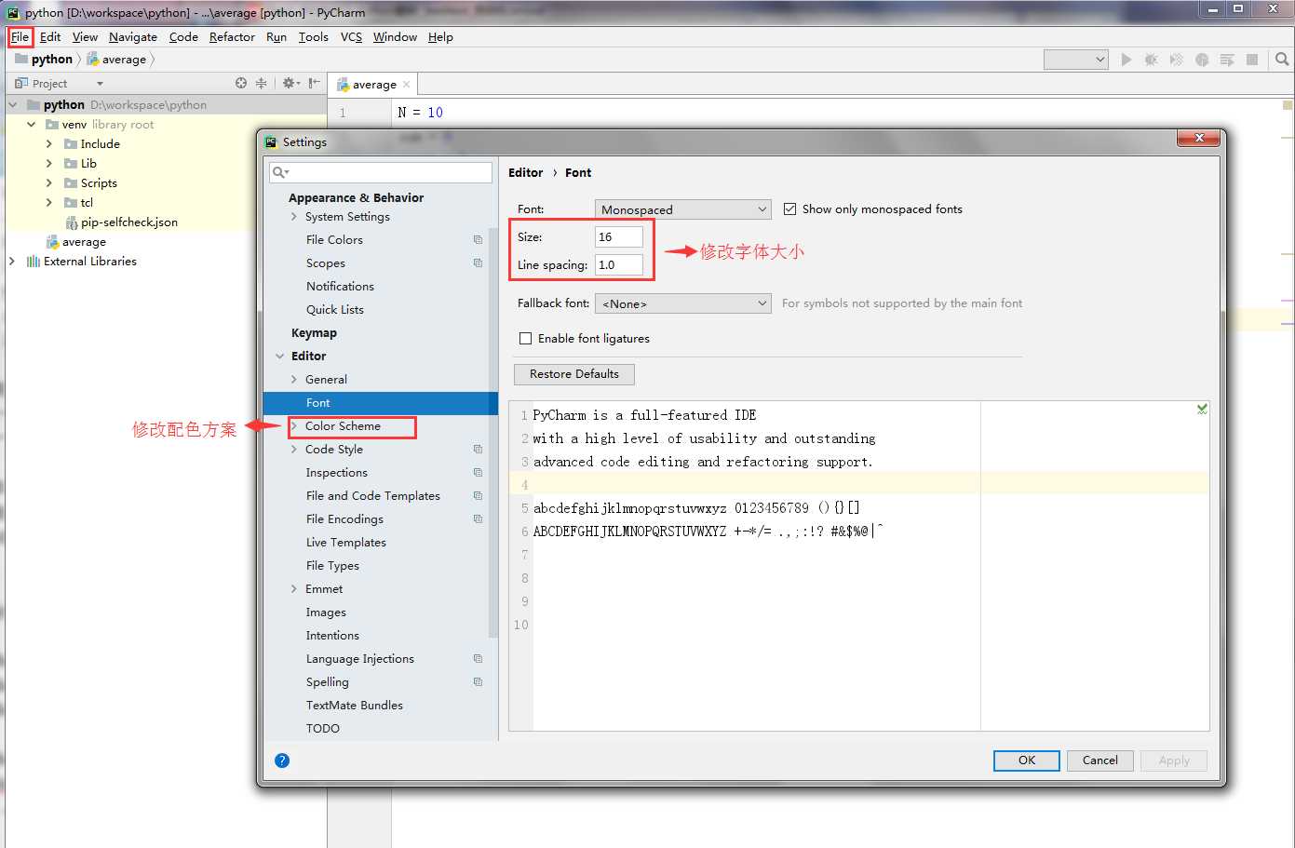Click the OK button in Settings
Image resolution: width=1295 pixels, height=848 pixels.
1027,761
